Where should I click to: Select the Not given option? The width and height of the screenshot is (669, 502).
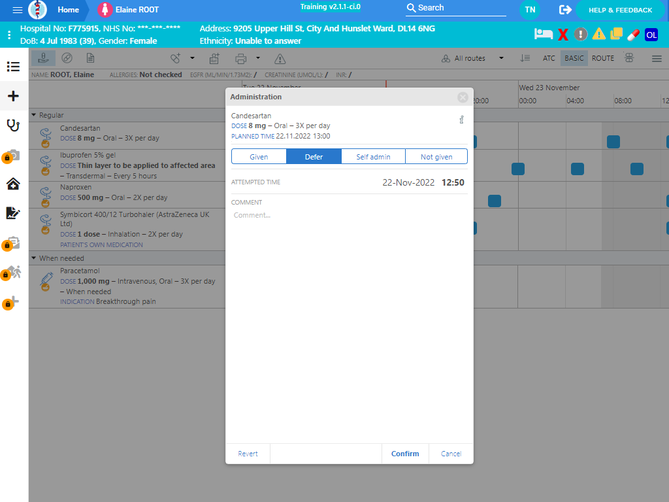(436, 157)
